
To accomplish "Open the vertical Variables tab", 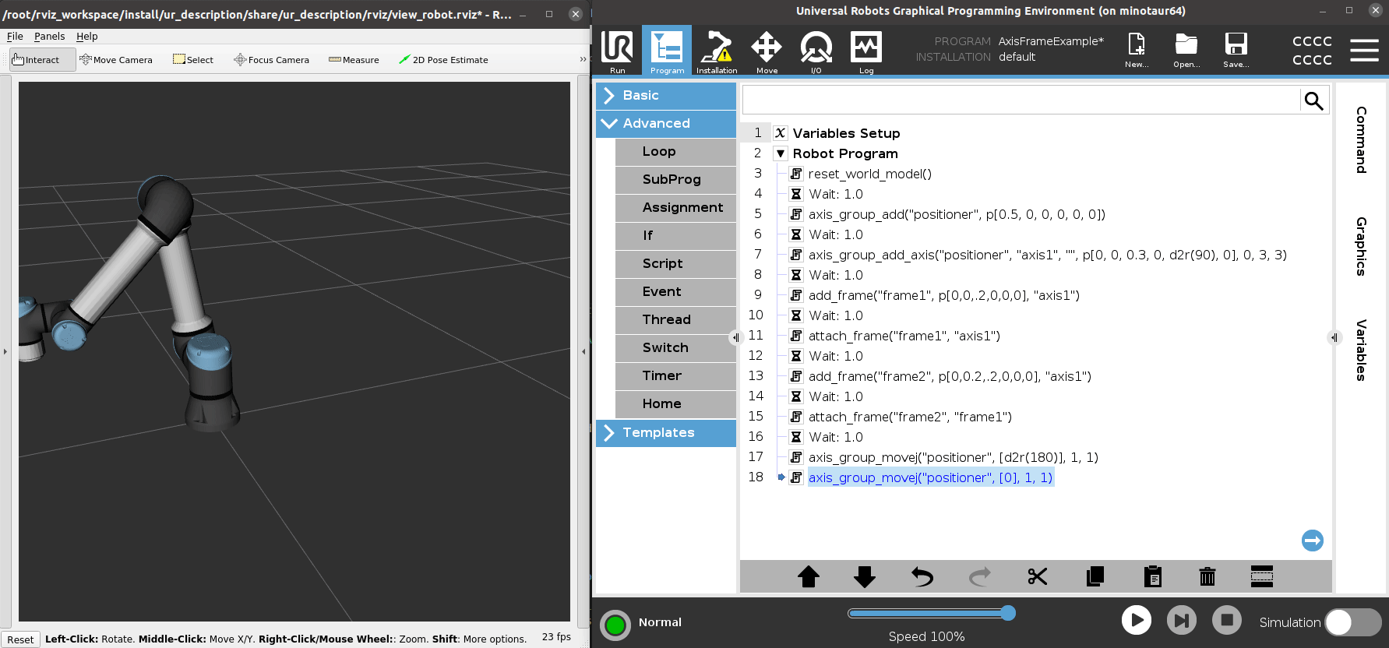I will pyautogui.click(x=1361, y=350).
